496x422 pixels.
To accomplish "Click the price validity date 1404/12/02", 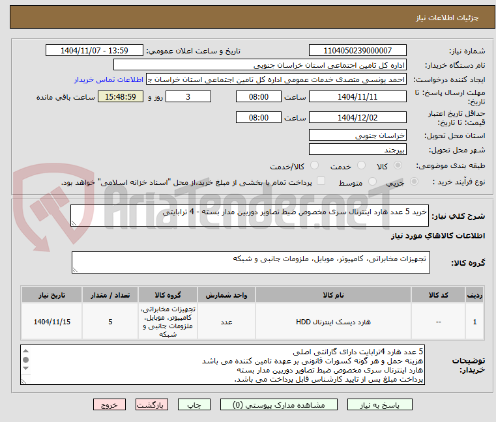I will click(357, 118).
